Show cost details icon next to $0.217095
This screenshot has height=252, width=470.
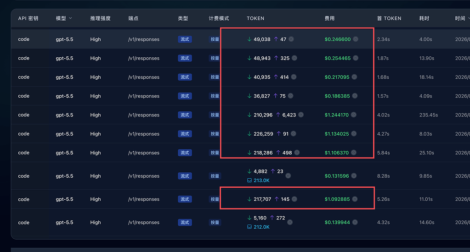[x=354, y=77]
